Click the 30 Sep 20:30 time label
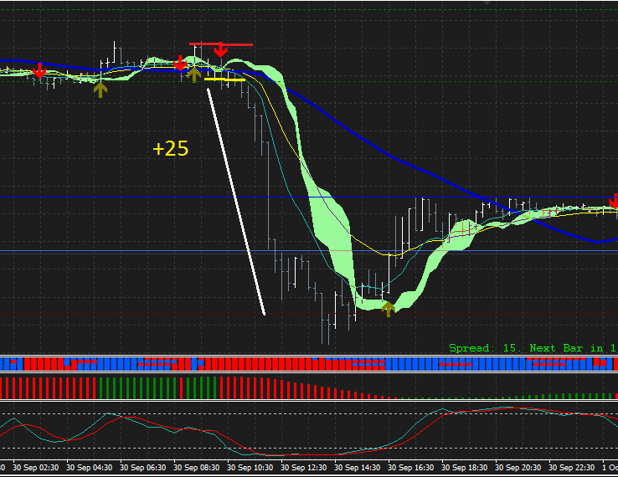618x477 pixels. [518, 468]
